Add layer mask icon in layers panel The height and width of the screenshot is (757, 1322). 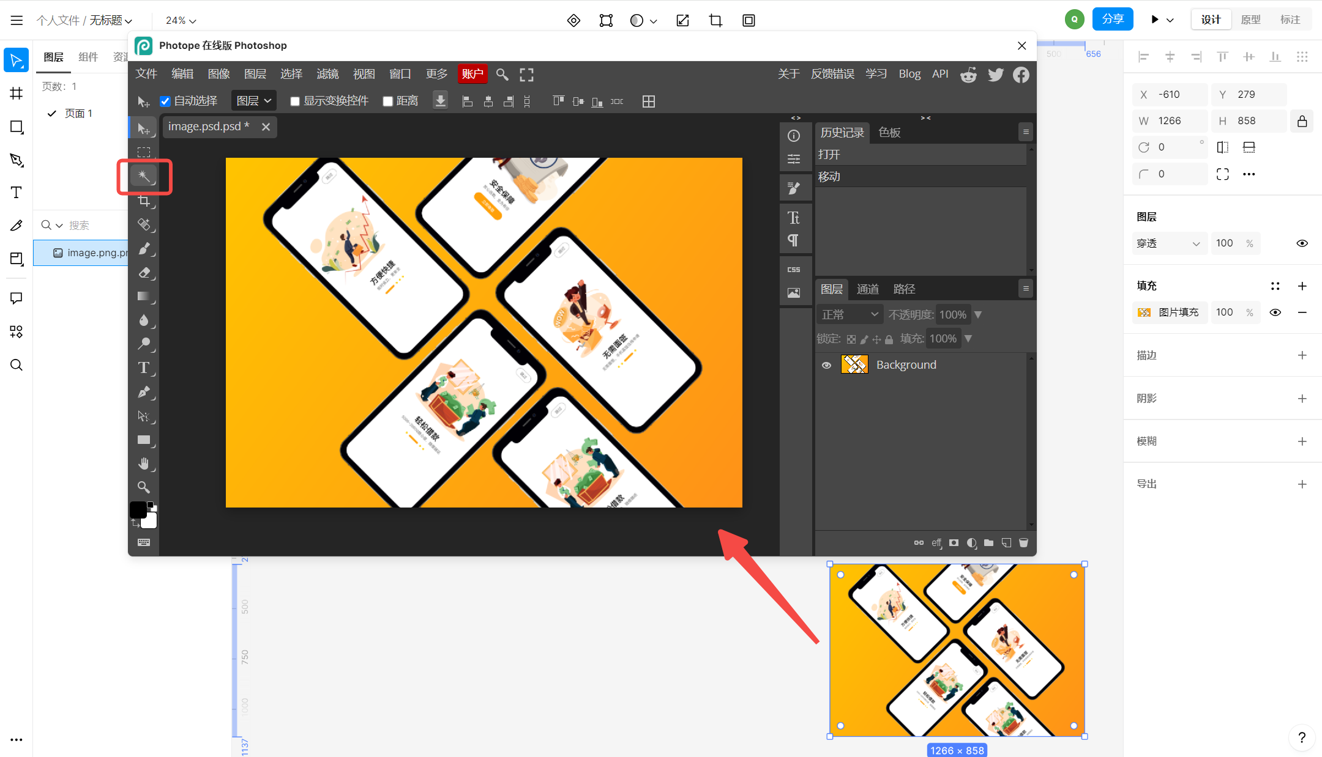[954, 543]
